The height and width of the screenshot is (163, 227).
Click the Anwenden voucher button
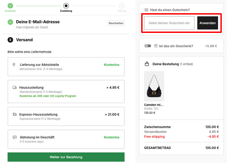pos(208,23)
